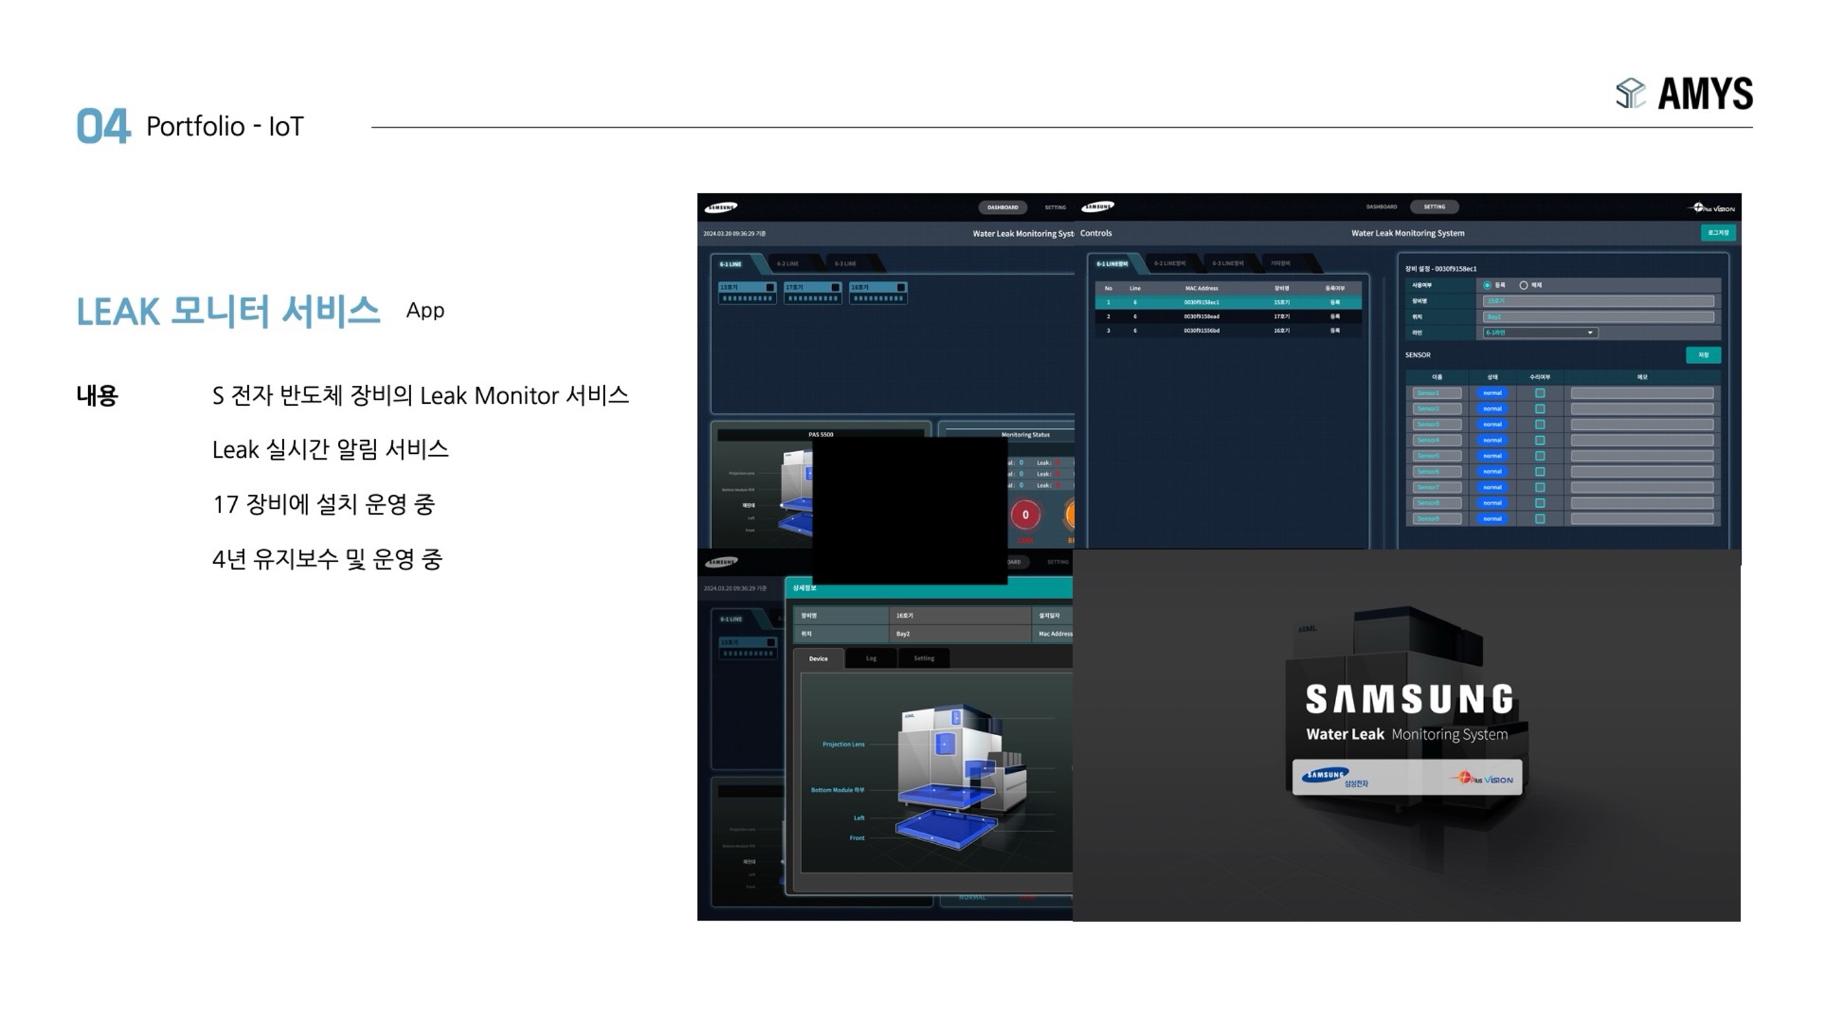Click the Sensor1 memo input field

1642,393
